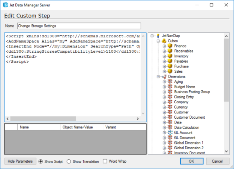Click the Global Dimension 2 icon
This screenshot has width=234, height=169.
pyautogui.click(x=170, y=148)
